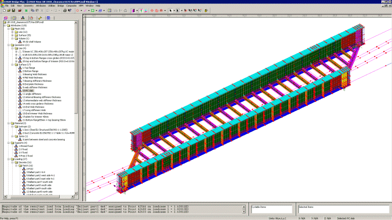392x220 pixels.
Task: Collapse the Mesh (48) folder
Action: coord(8,29)
